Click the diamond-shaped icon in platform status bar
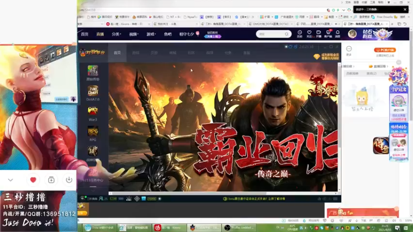 (137, 198)
